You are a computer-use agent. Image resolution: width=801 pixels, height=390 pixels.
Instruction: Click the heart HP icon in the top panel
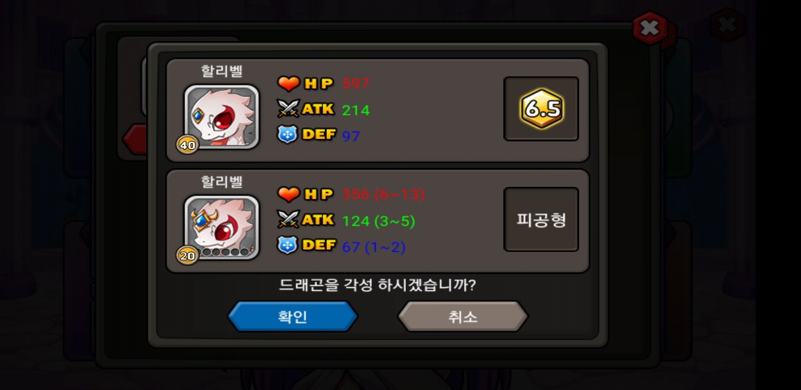point(288,83)
